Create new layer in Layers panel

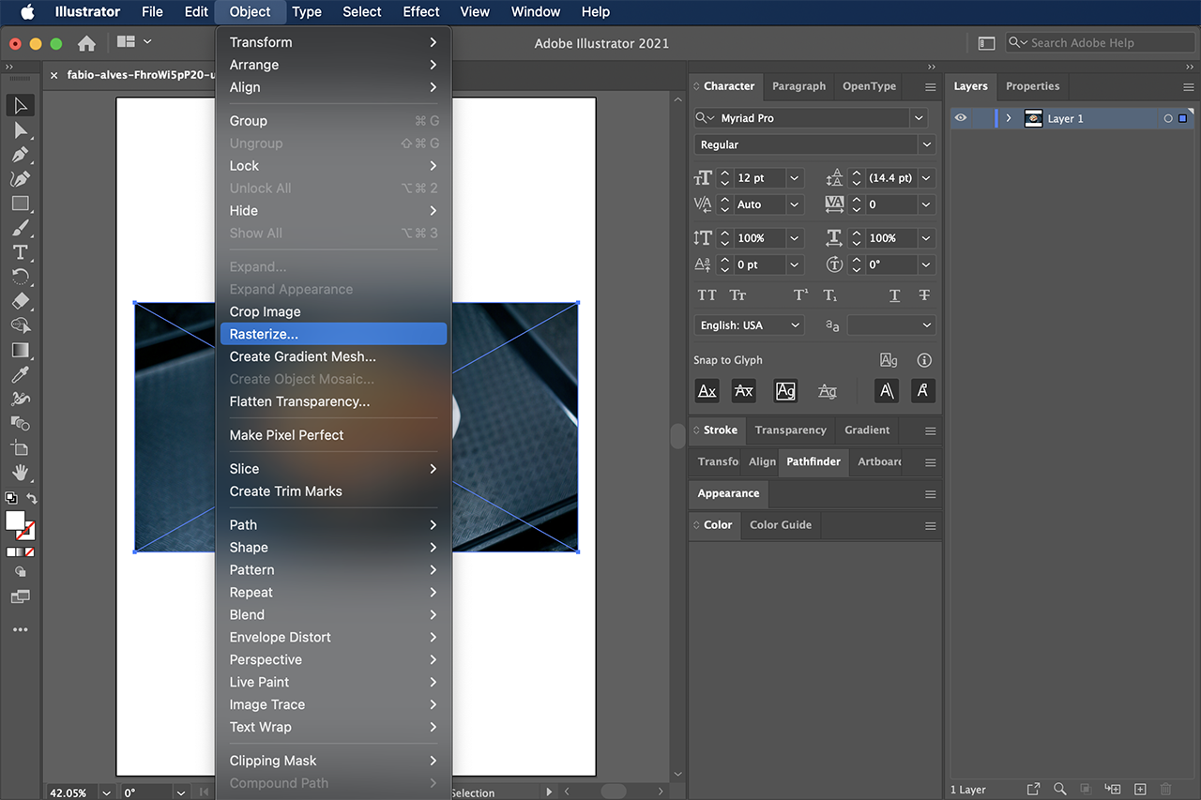click(x=1140, y=789)
